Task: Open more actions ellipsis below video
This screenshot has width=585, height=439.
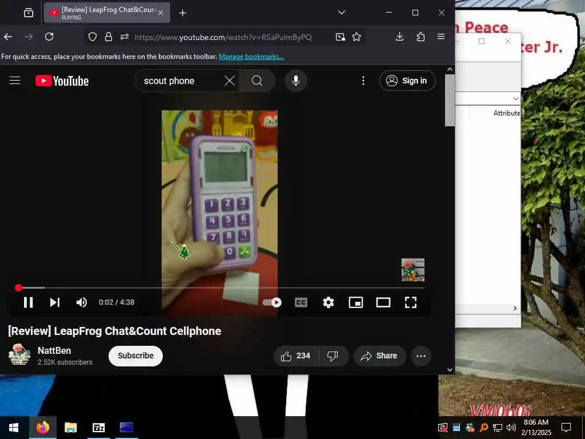Action: coord(421,356)
